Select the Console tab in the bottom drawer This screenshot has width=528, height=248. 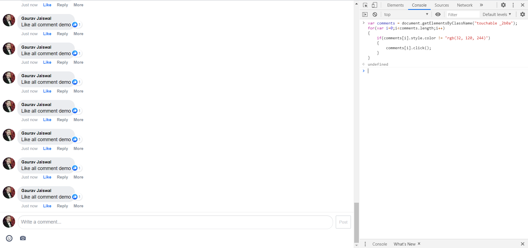pos(380,244)
